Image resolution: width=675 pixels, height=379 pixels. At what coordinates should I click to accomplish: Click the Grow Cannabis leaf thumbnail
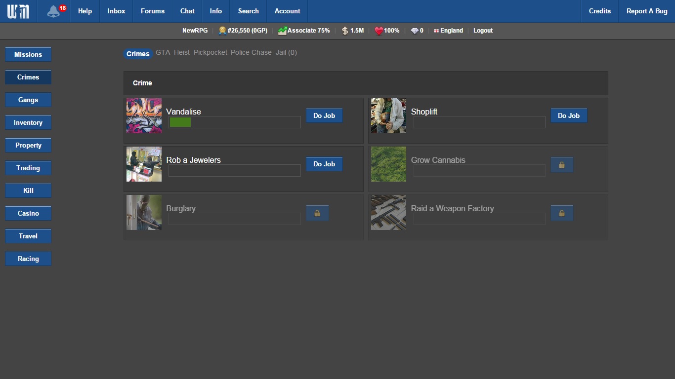click(x=388, y=164)
